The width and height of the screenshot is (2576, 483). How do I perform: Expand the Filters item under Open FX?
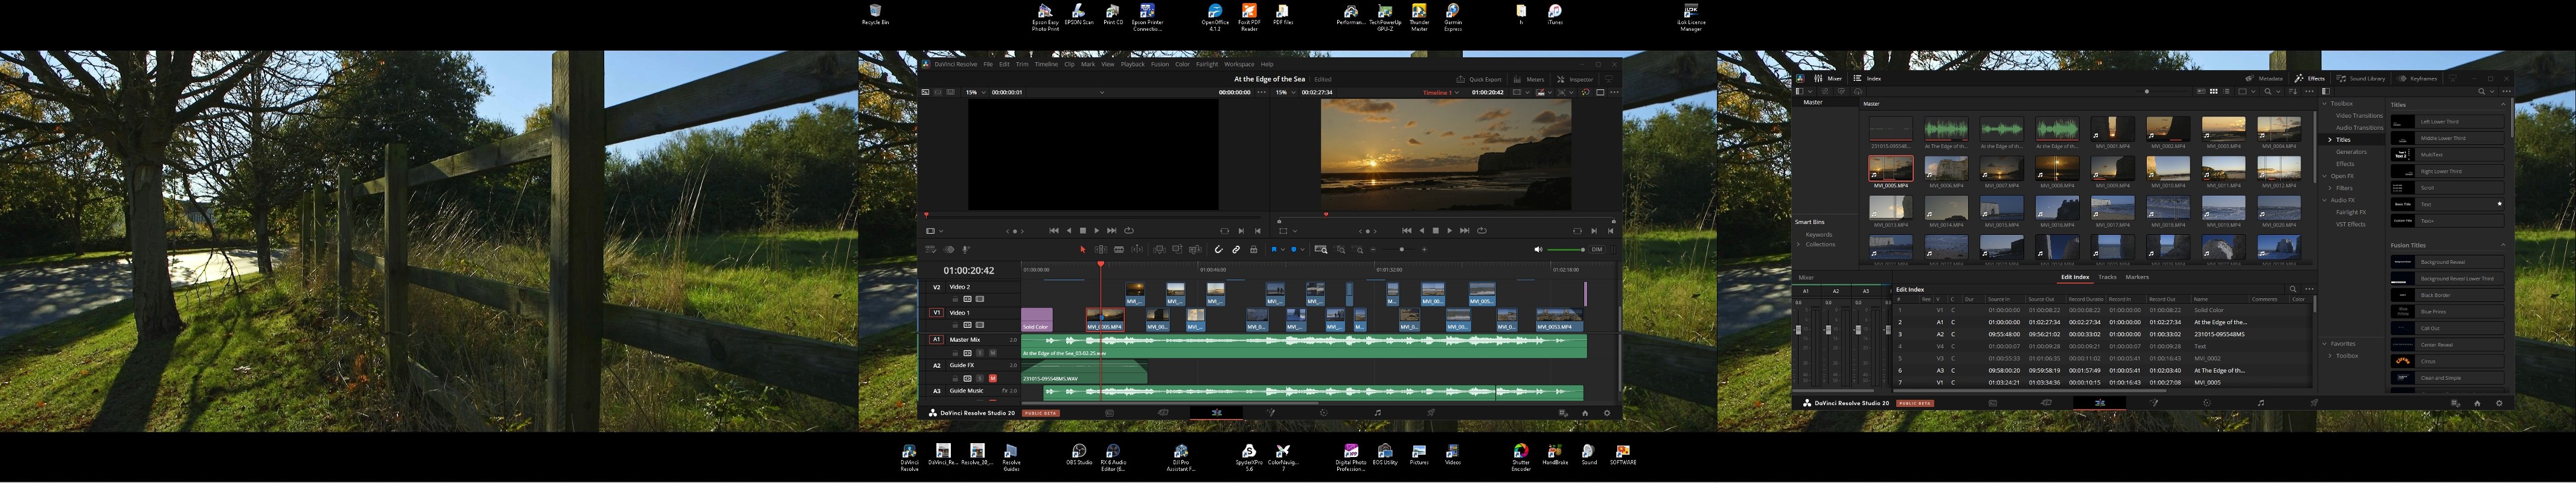pyautogui.click(x=2330, y=188)
